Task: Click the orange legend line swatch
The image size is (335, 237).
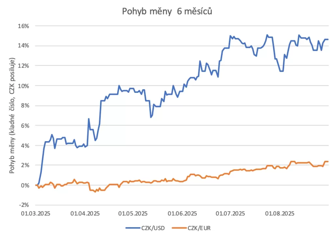Action: pyautogui.click(x=178, y=228)
